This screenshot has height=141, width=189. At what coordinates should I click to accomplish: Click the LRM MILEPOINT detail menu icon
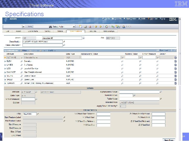(38, 114)
